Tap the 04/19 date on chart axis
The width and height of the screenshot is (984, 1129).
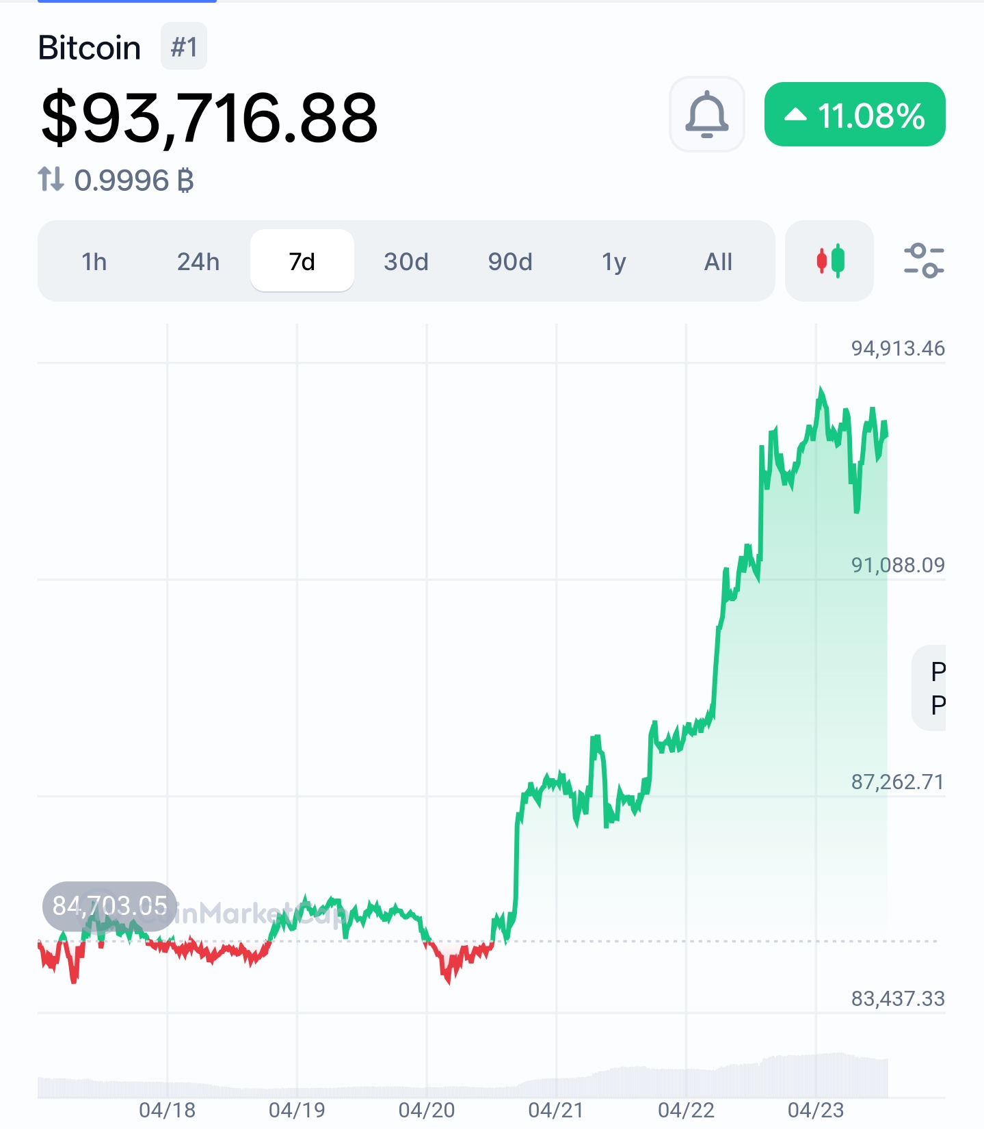[297, 1110]
